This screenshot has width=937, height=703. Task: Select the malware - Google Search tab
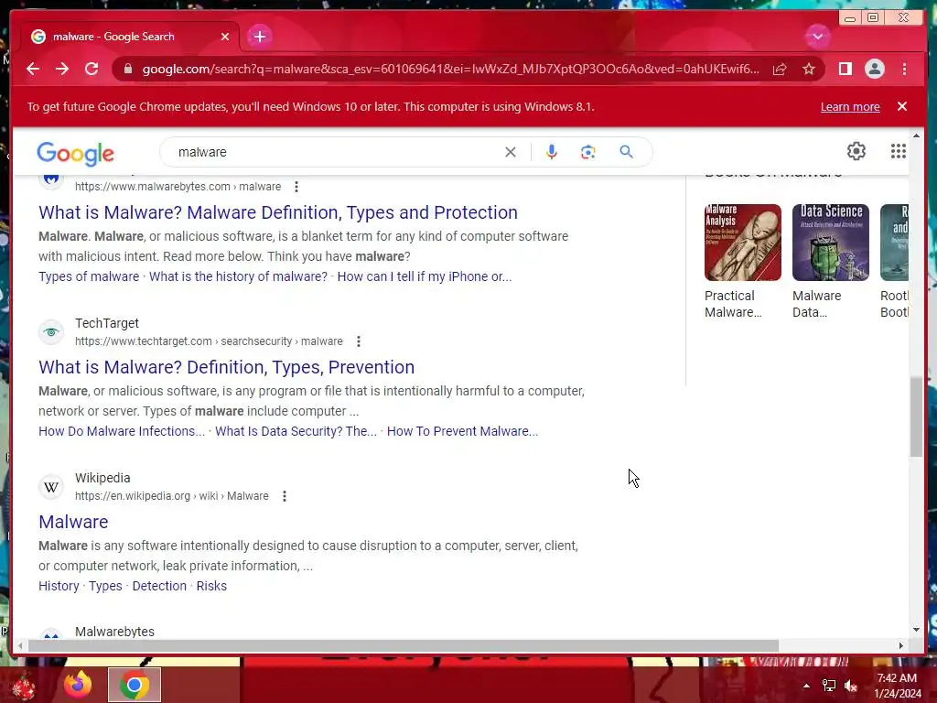[x=130, y=37]
